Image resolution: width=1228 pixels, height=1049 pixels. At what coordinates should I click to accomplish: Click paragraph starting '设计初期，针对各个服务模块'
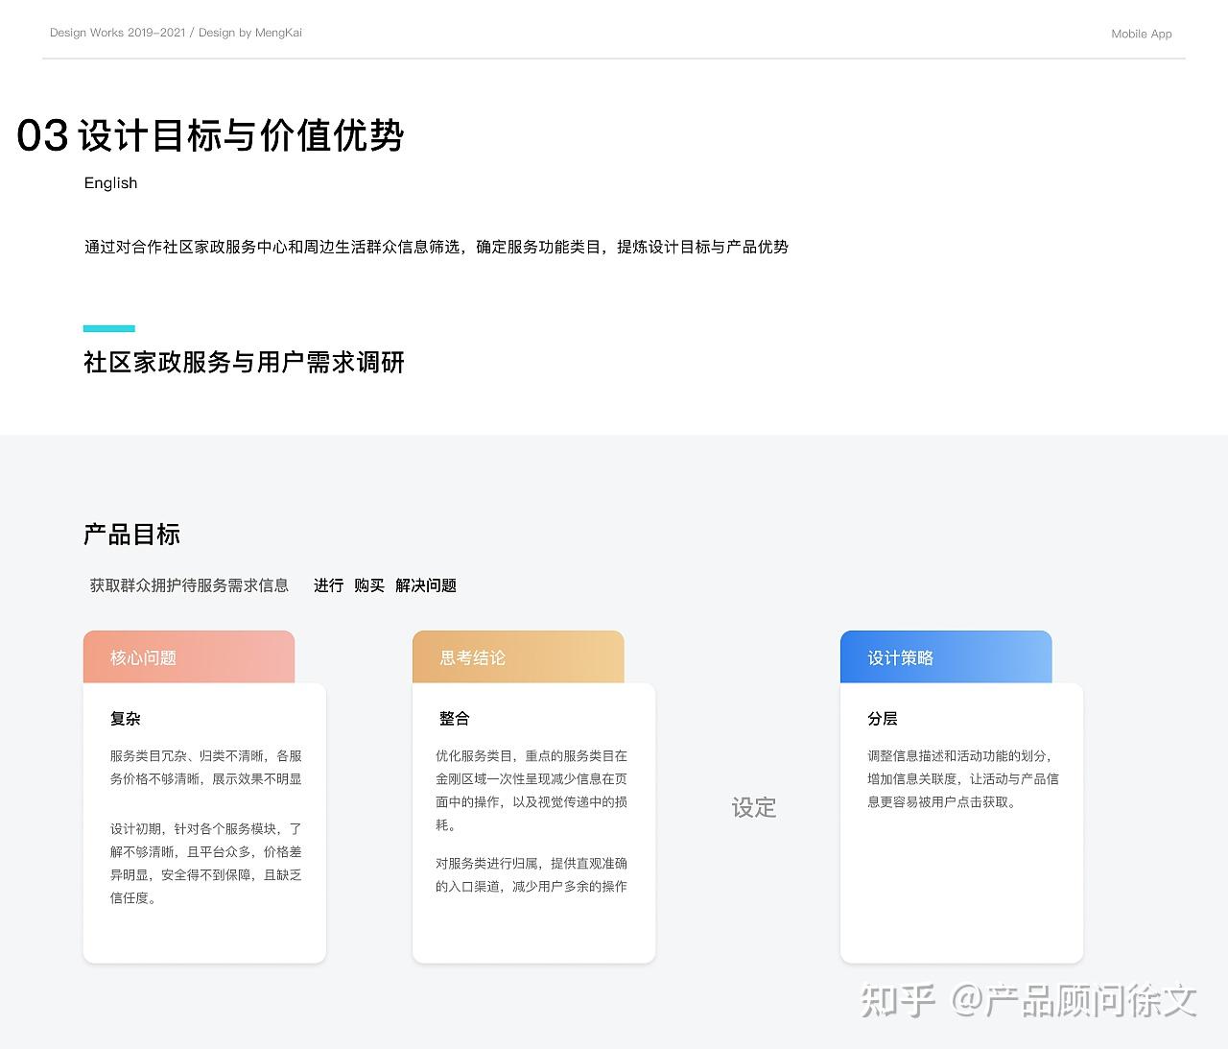pos(206,864)
